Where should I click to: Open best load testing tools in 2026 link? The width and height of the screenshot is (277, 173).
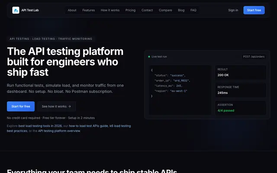point(40,126)
